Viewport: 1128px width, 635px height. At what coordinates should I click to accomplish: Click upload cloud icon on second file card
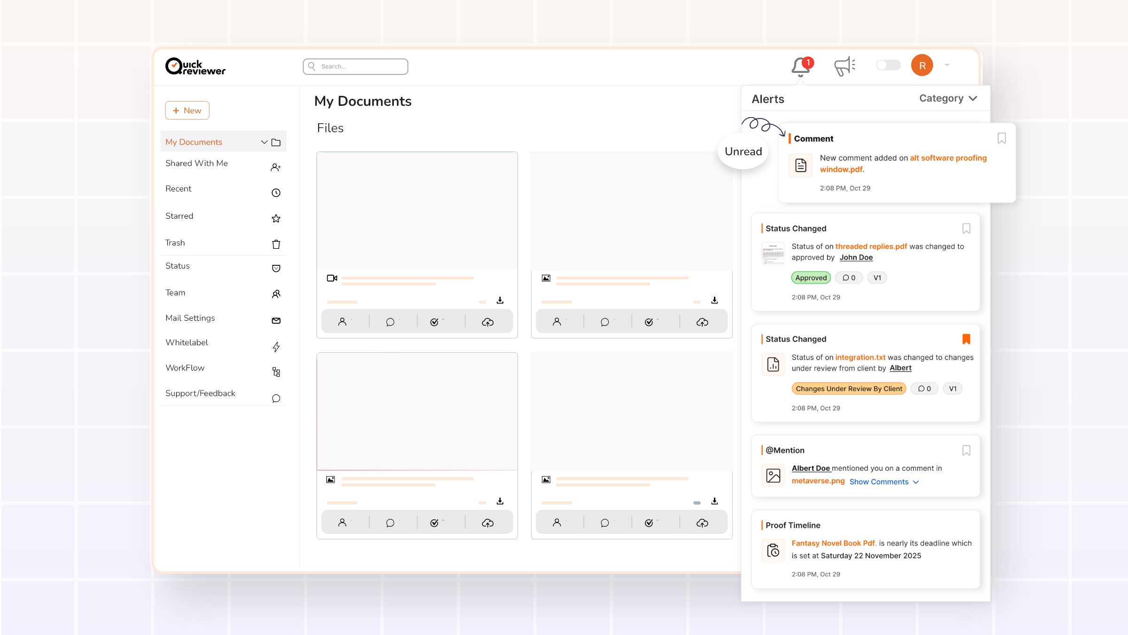702,322
